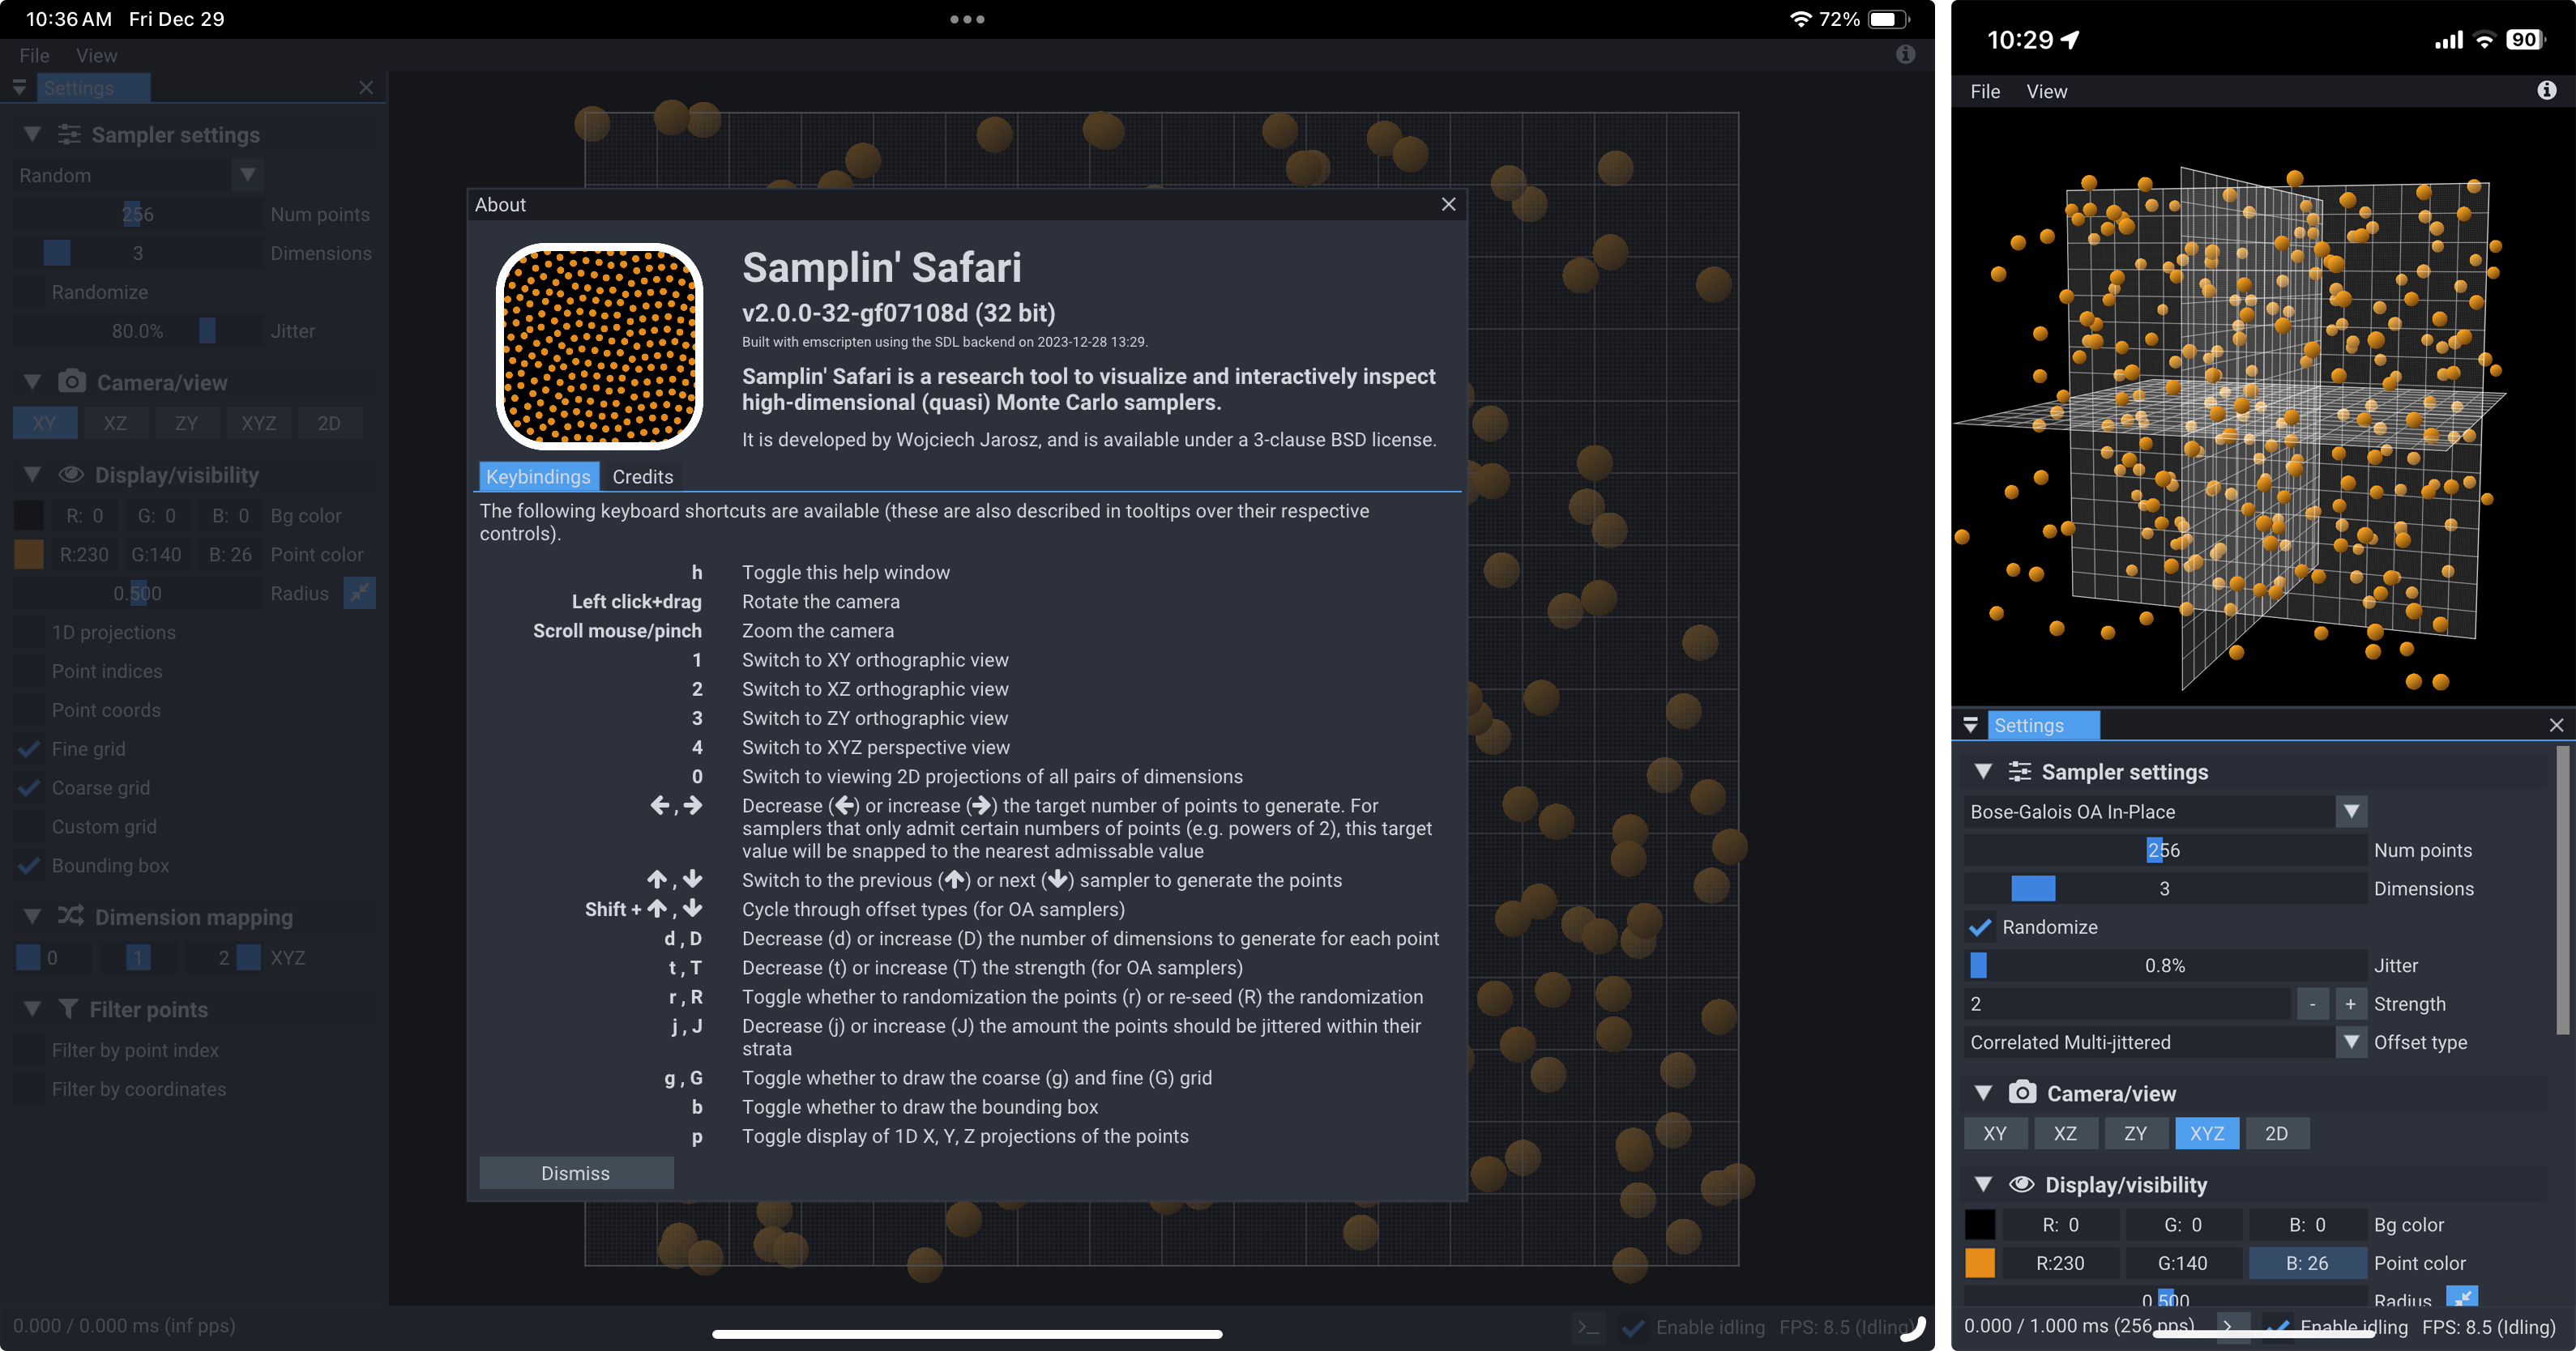Click the info icon in phone menu bar

tap(2546, 91)
